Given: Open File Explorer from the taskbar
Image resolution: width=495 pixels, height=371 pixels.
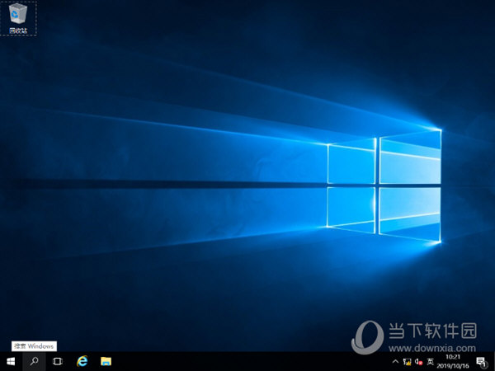Looking at the screenshot, I should pyautogui.click(x=106, y=361).
